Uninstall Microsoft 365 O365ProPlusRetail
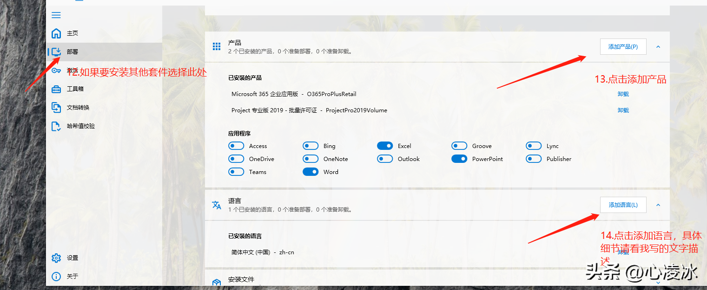Image resolution: width=707 pixels, height=290 pixels. 623,94
